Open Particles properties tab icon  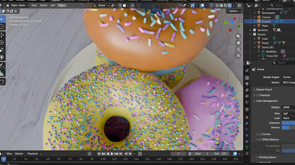tap(247, 129)
